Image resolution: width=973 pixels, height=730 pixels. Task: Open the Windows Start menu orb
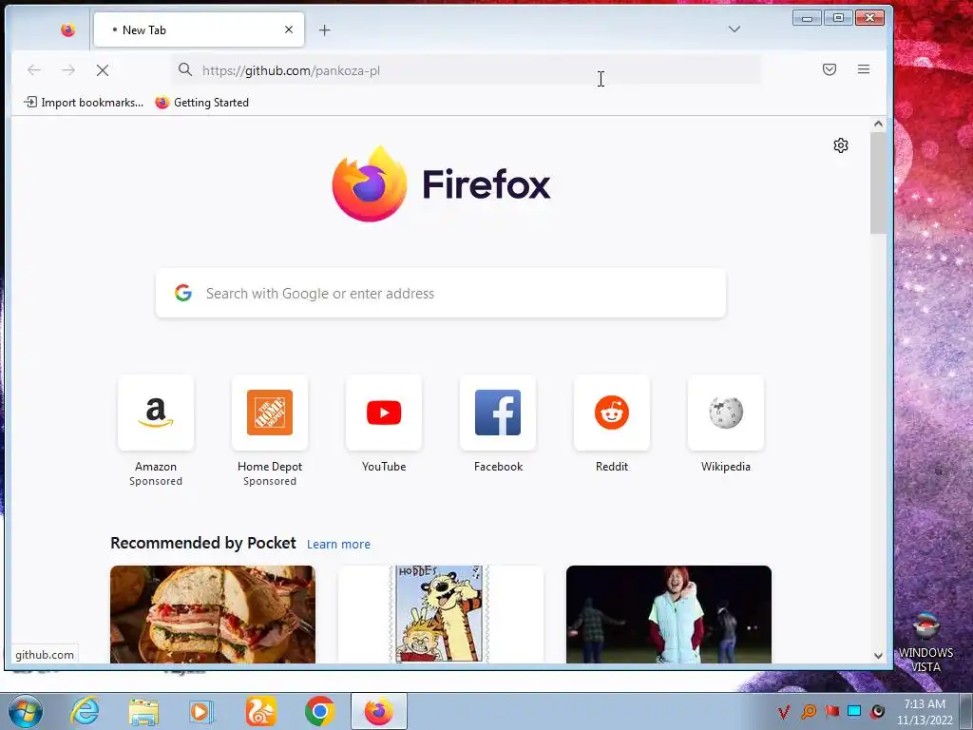(25, 711)
